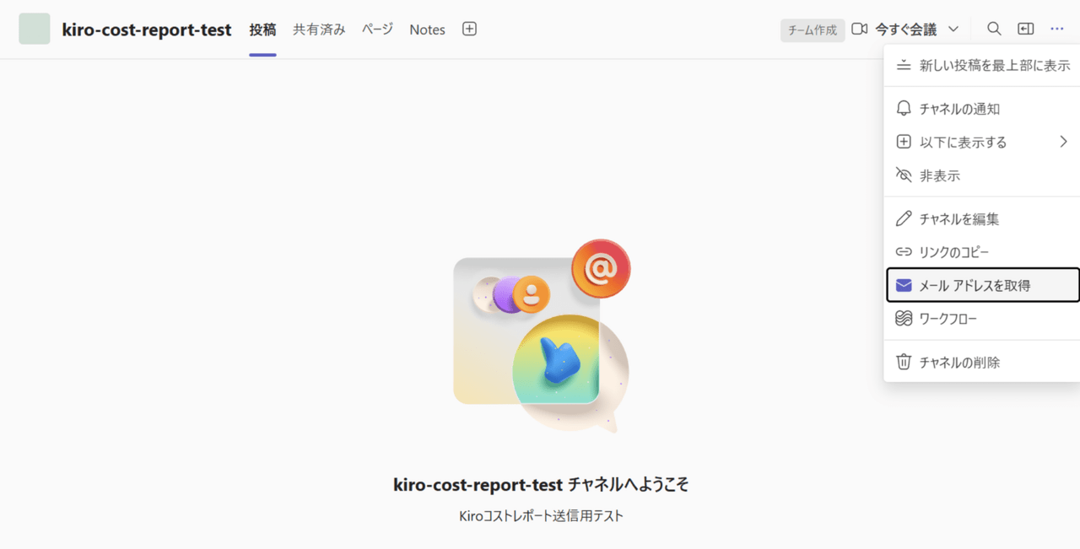Open ワークフロー from menu

pos(982,319)
